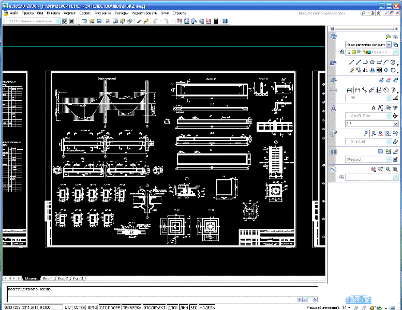The width and height of the screenshot is (402, 310).
Task: Click the Linear dimension tool
Action: [x=350, y=90]
